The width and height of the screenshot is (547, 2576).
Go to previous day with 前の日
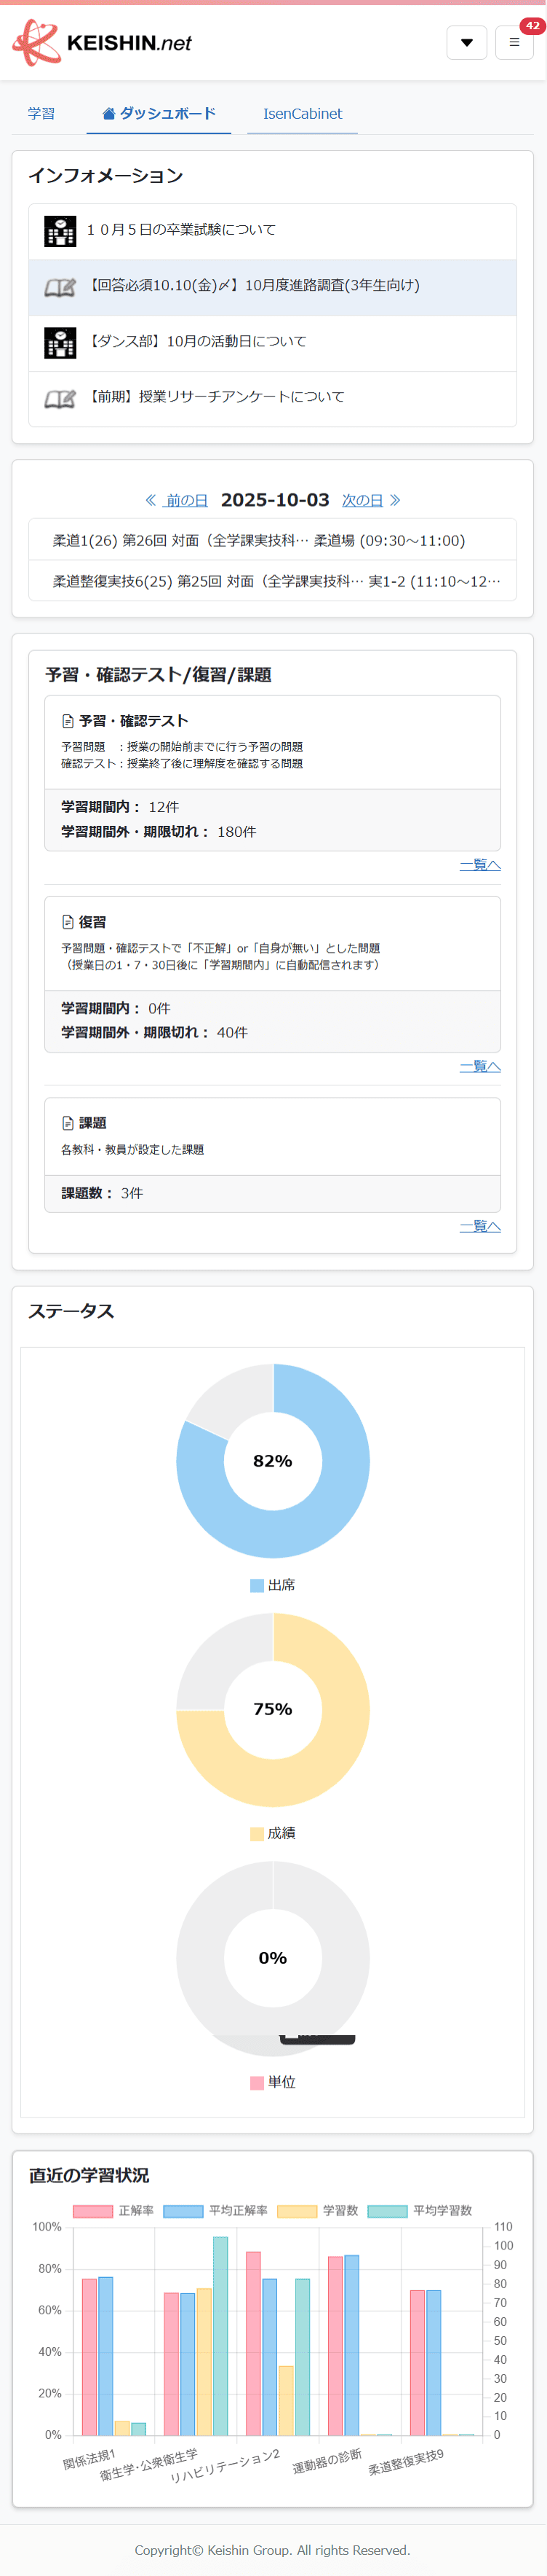[177, 500]
